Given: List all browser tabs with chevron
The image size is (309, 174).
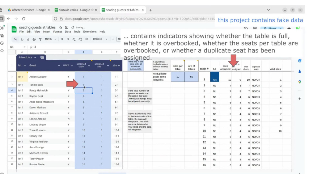Looking at the screenshot, I should pyautogui.click(x=269, y=10).
